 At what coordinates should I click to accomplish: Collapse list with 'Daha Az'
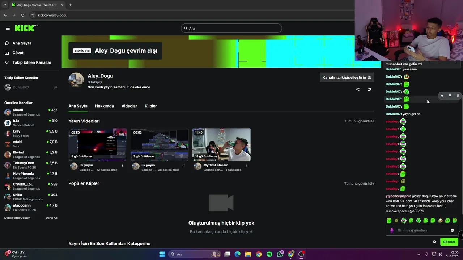click(x=51, y=218)
